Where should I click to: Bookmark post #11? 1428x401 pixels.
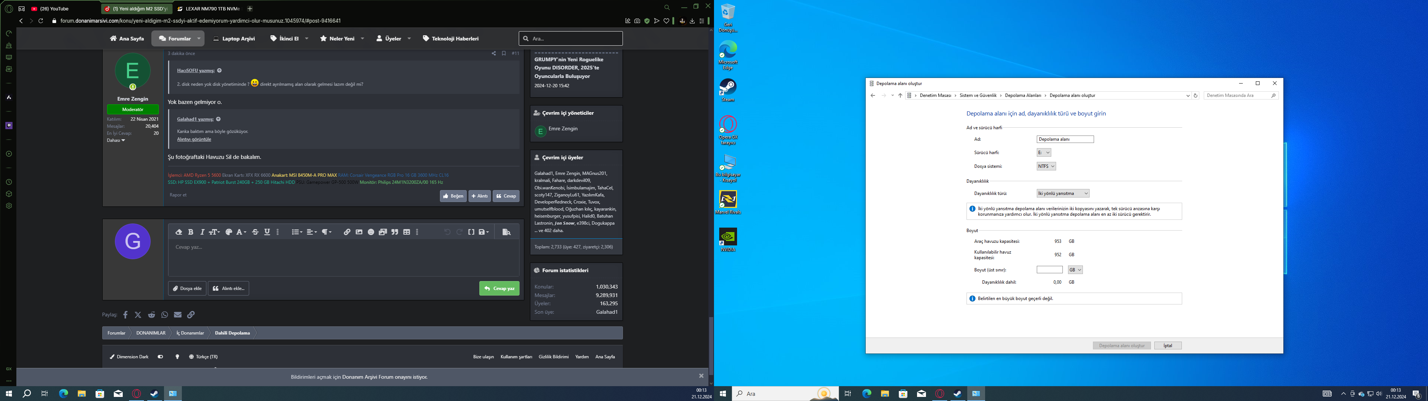click(x=504, y=54)
